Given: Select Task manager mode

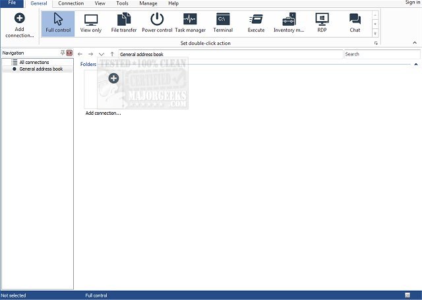Looking at the screenshot, I should (x=190, y=23).
